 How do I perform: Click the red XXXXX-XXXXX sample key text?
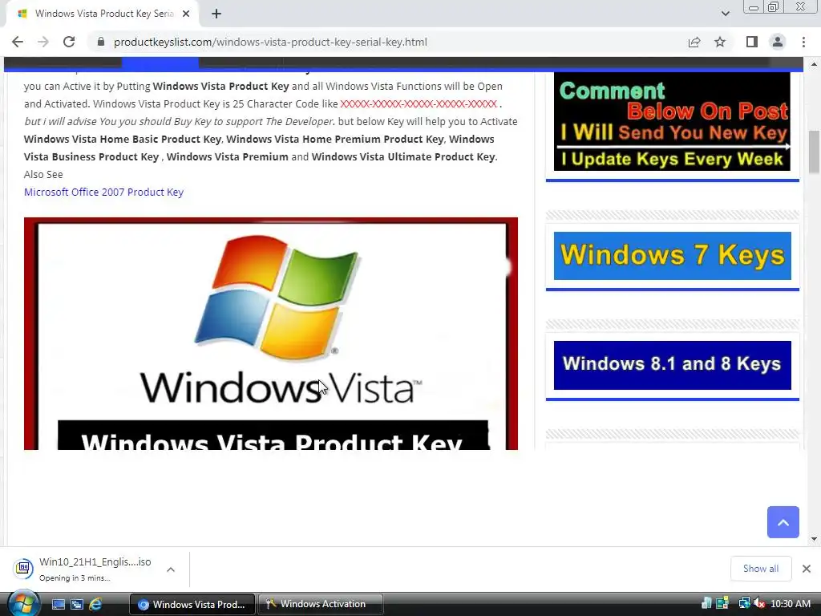(419, 103)
